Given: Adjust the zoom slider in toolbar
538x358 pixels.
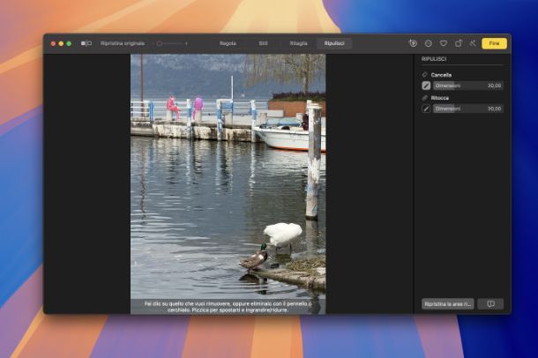Looking at the screenshot, I should [172, 43].
